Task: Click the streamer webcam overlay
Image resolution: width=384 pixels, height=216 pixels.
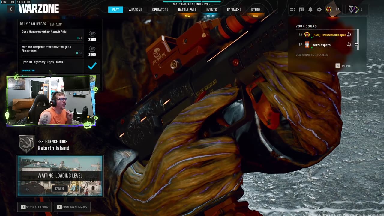Action: point(51,101)
